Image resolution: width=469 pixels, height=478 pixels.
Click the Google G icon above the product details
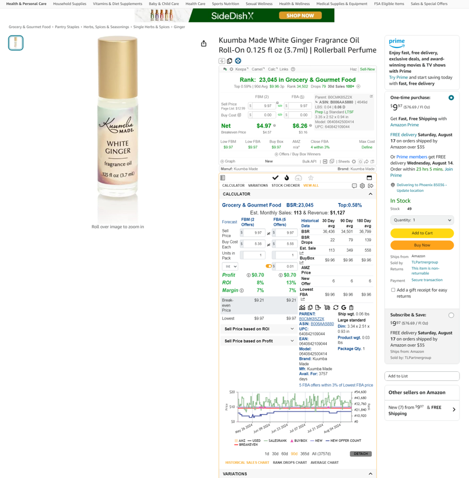[344, 307]
